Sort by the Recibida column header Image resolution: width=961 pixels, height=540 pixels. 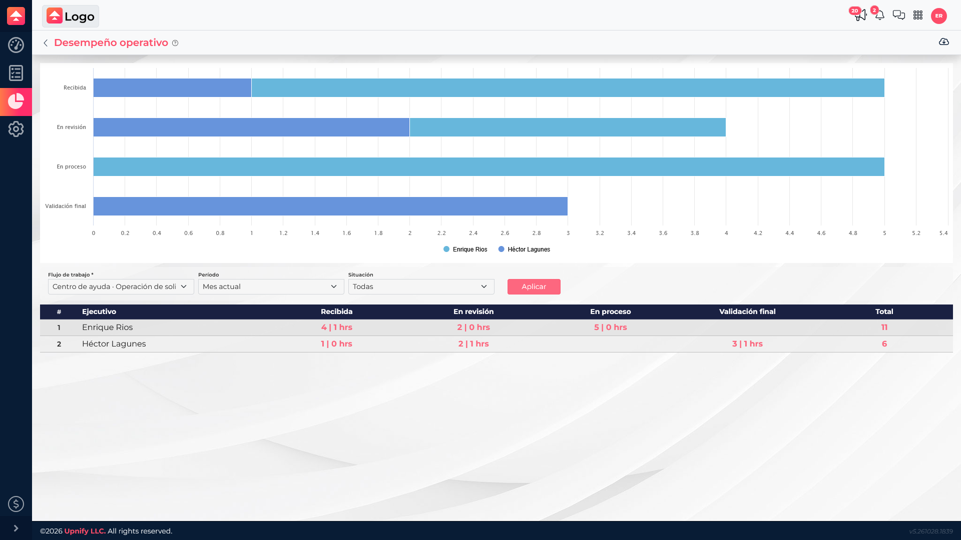337,311
